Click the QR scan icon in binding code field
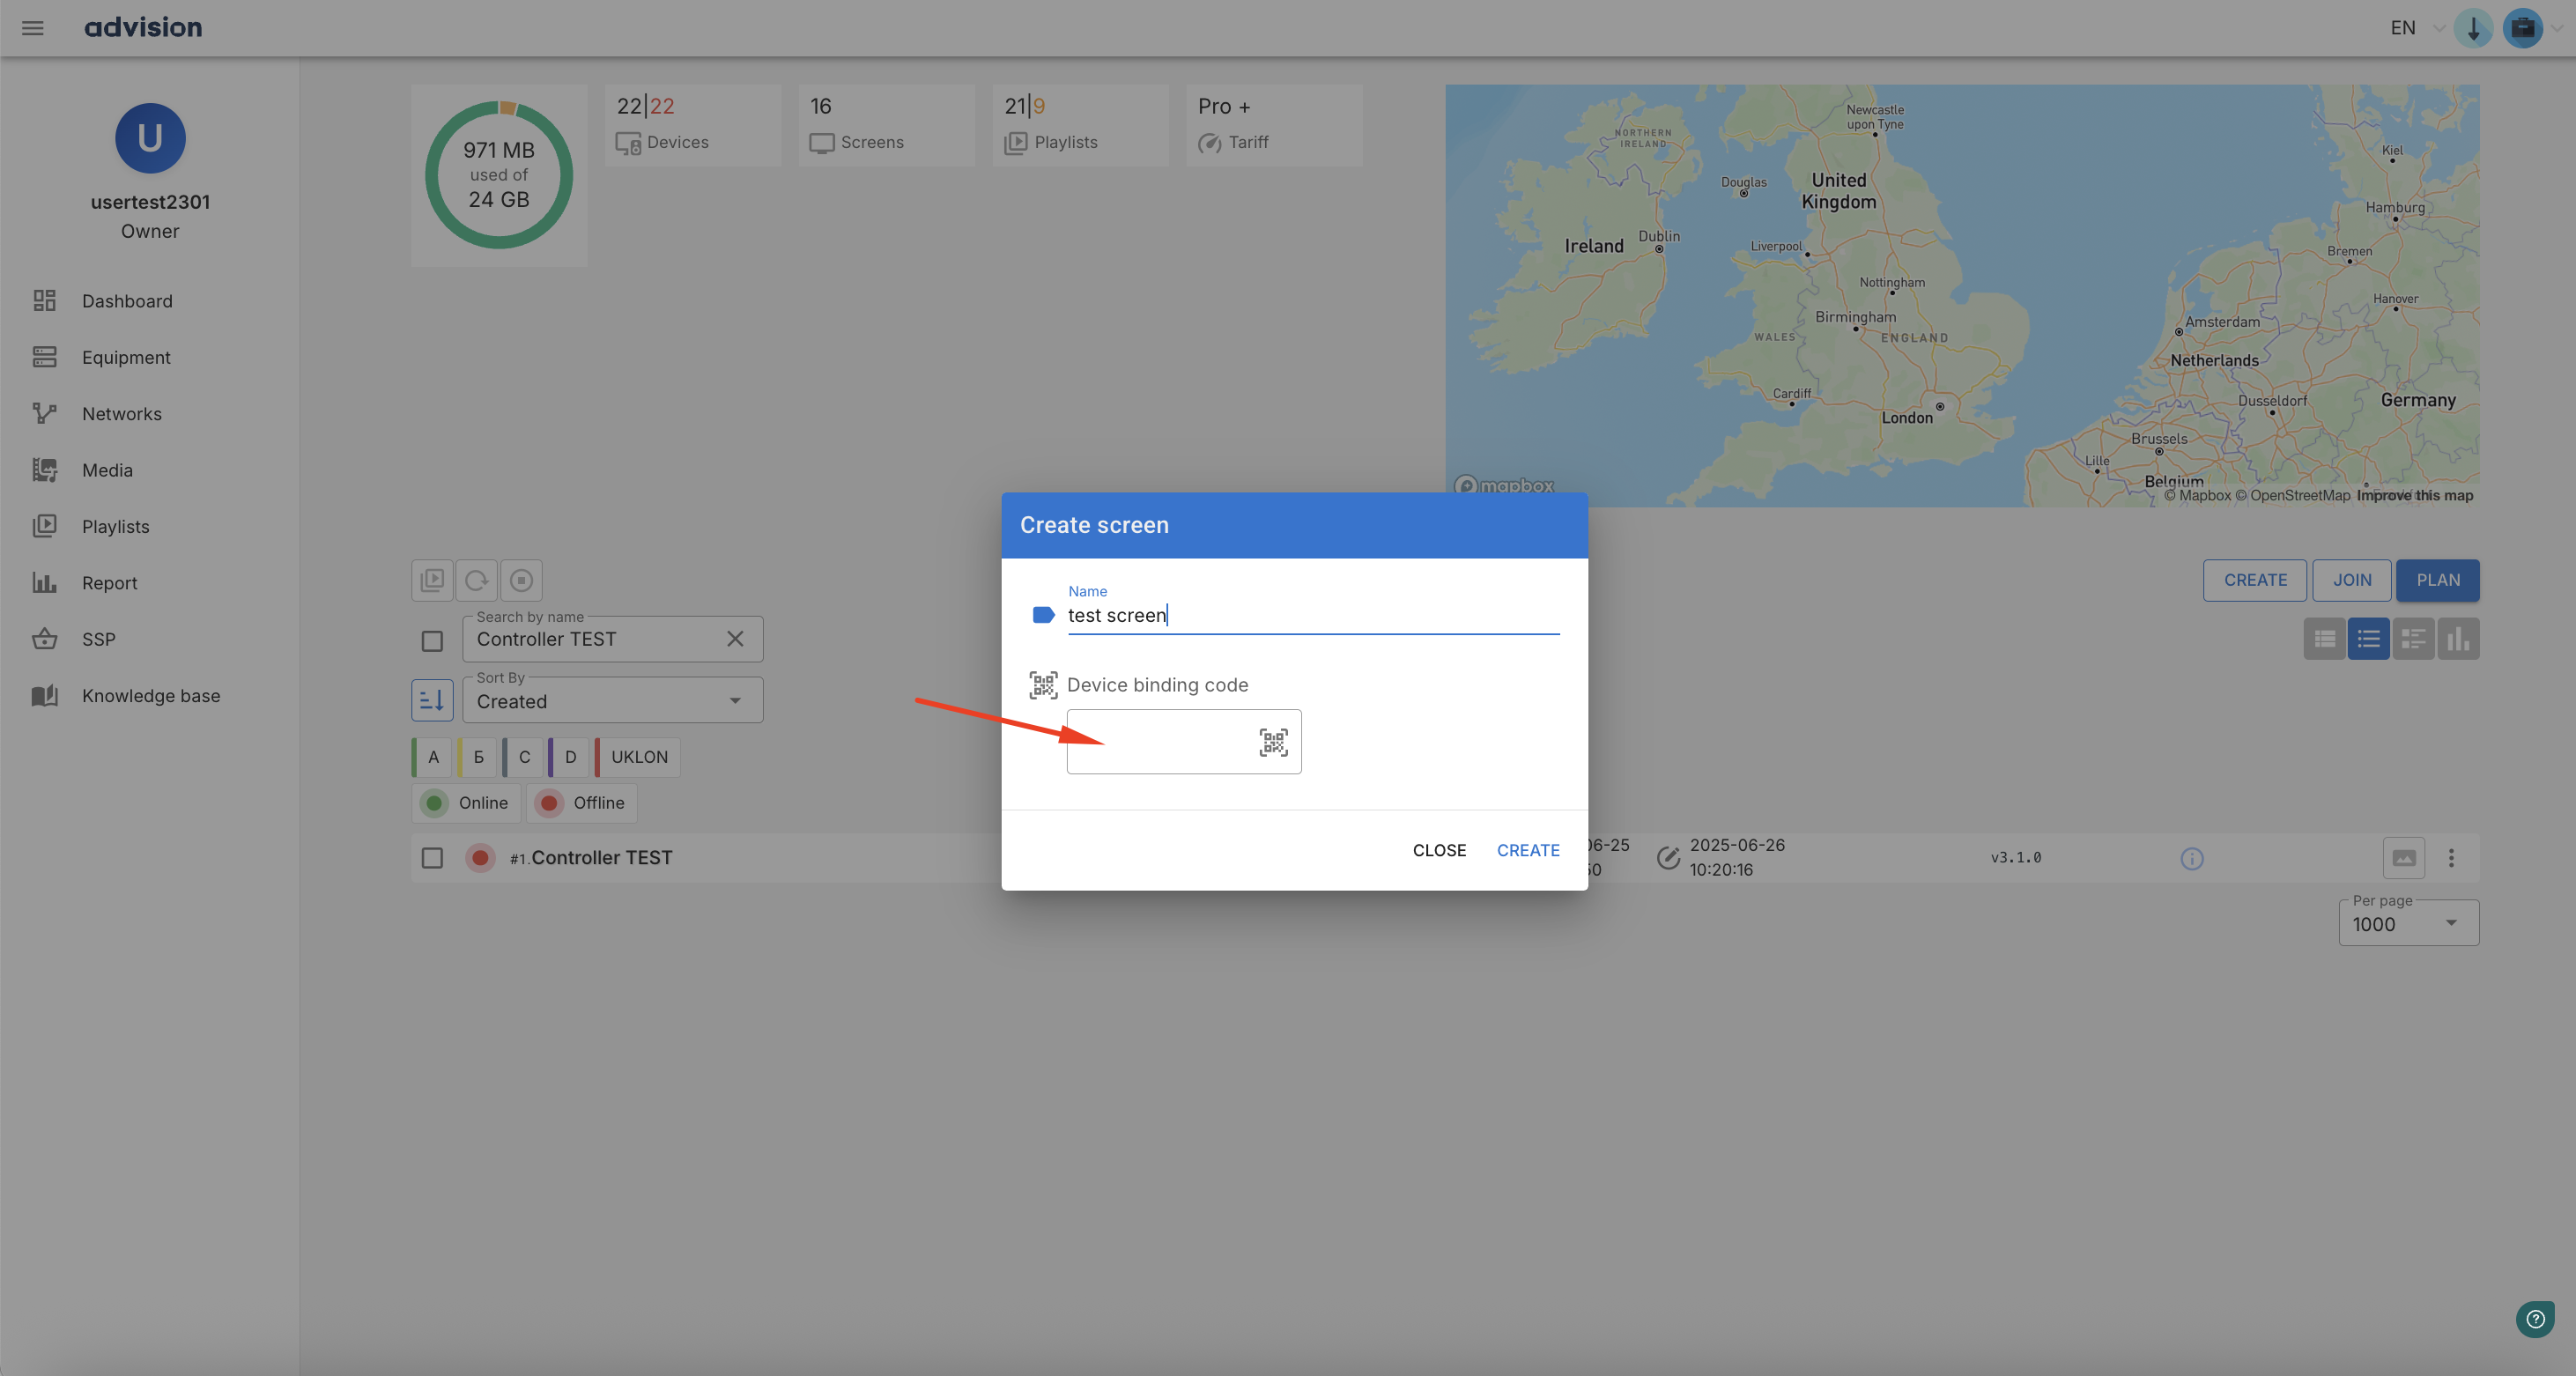The image size is (2576, 1376). tap(1272, 742)
